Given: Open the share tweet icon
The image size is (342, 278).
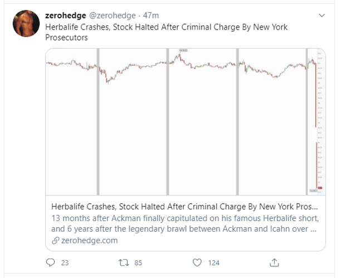Looking at the screenshot, I should click(x=273, y=262).
